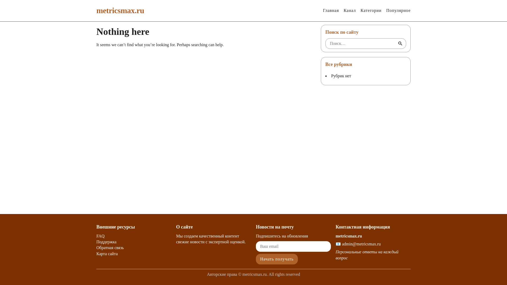The image size is (507, 285).
Task: Click the Рубрик нет list item
Action: coord(341,76)
